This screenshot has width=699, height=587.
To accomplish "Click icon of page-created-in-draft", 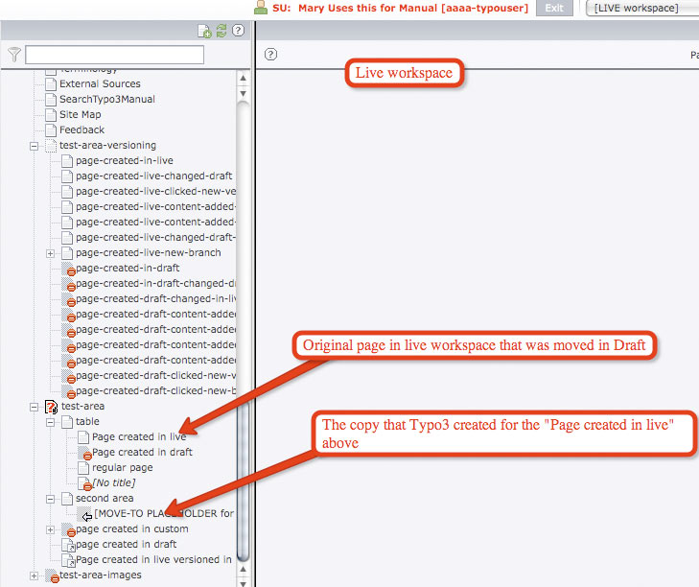I will click(67, 269).
